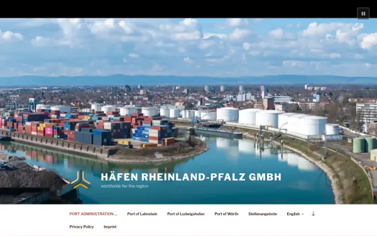Open the Imprint link

click(x=110, y=227)
